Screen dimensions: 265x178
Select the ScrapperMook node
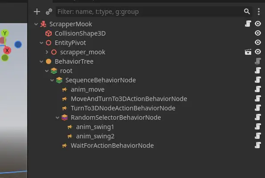tap(71, 24)
